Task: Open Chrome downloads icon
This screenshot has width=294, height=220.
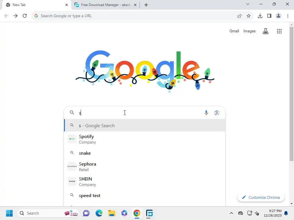Action: (x=260, y=16)
